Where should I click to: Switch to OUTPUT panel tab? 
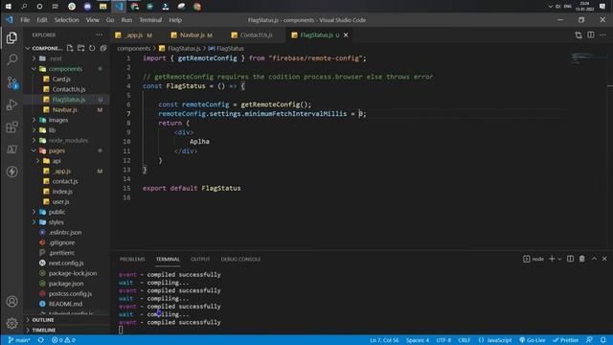pyautogui.click(x=200, y=259)
